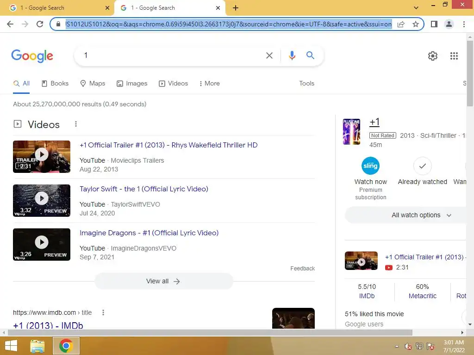
Task: Share this page via address bar icon
Action: click(x=401, y=24)
